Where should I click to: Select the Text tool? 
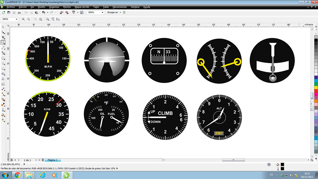coord(3,79)
